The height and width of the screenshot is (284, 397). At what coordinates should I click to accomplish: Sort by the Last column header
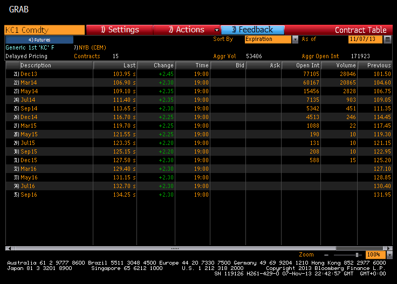tap(115, 66)
